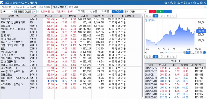Switch to the 지수종합 tab
The image size is (207, 100).
[x=6, y=7]
